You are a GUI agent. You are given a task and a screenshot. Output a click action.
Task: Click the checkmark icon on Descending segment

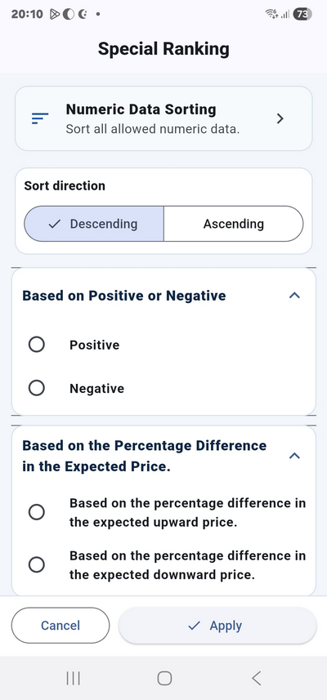[54, 224]
